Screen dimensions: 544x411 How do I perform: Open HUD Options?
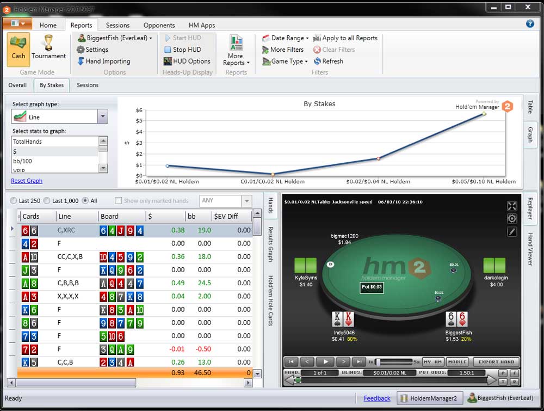[187, 62]
